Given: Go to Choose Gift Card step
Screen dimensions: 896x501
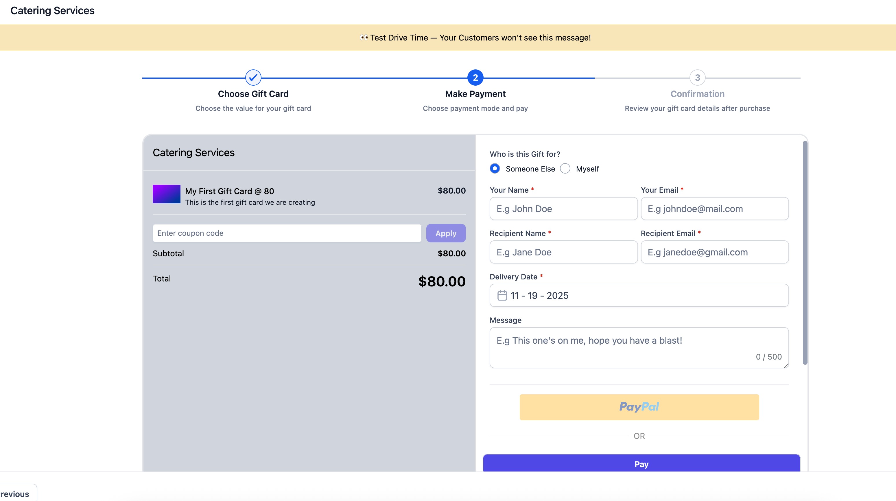Looking at the screenshot, I should pos(253,94).
